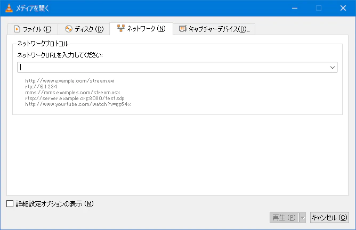Open the ディスク (D) tab
356x230 pixels.
point(84,29)
